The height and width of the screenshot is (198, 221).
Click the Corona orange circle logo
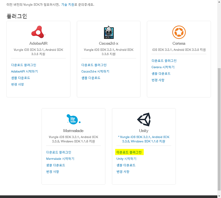coord(179,32)
